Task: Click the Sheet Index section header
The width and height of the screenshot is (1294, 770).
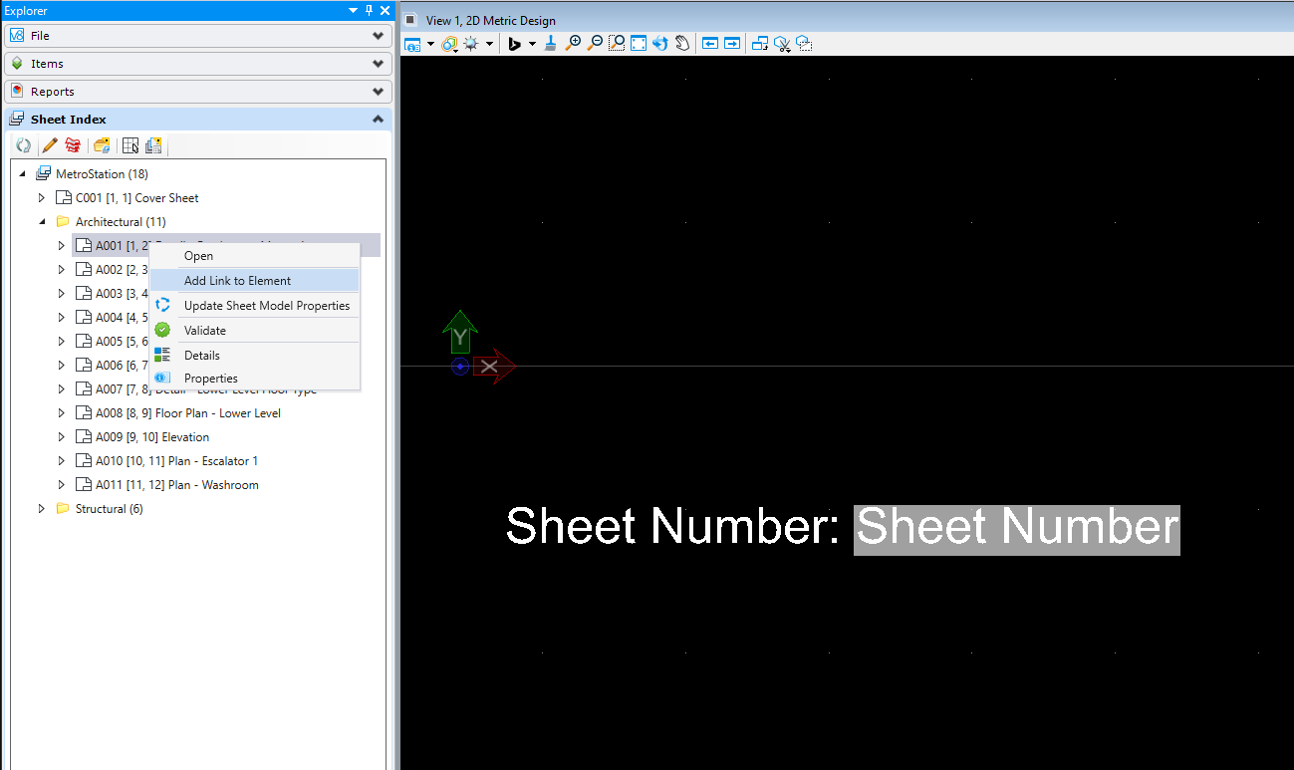Action: tap(198, 120)
